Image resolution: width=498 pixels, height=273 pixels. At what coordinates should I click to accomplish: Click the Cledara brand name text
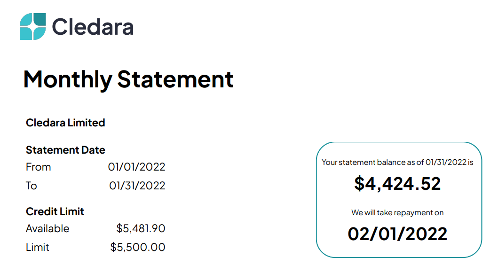click(x=93, y=27)
